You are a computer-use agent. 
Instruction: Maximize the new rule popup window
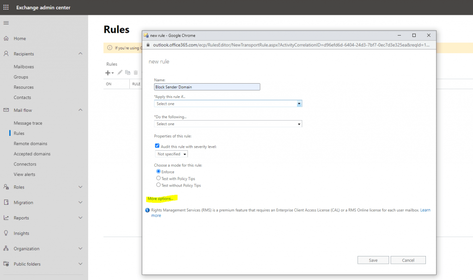click(414, 35)
